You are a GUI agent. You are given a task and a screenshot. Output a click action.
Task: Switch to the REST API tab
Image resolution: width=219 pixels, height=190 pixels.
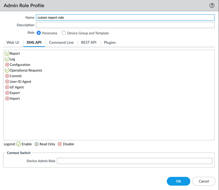89,42
